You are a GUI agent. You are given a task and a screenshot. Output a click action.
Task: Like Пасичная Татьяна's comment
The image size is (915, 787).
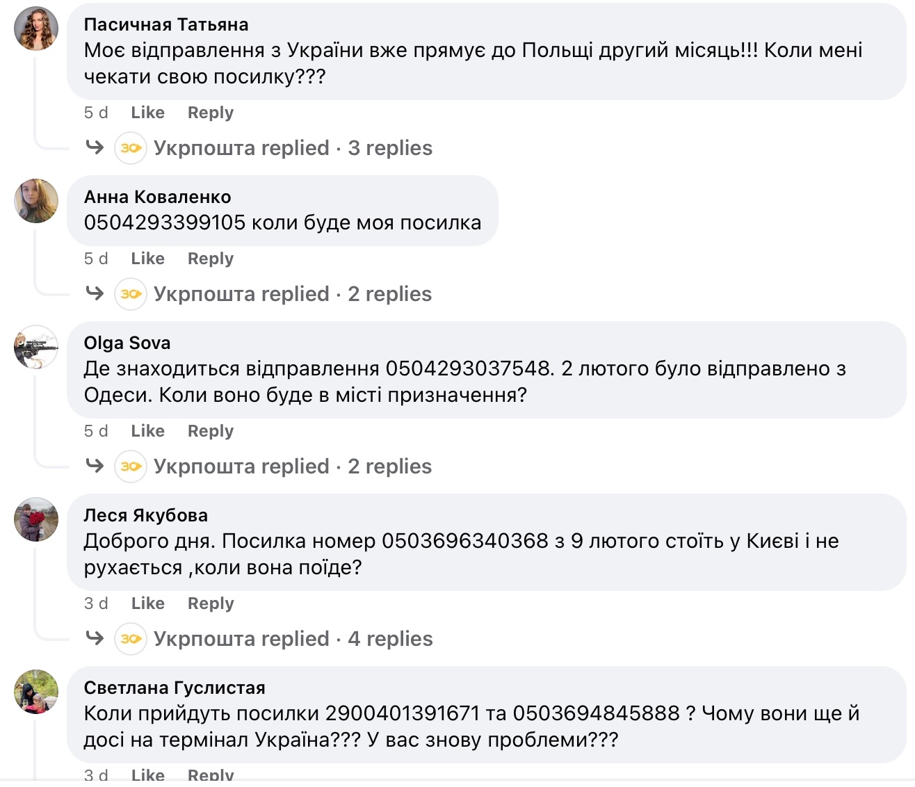click(147, 113)
